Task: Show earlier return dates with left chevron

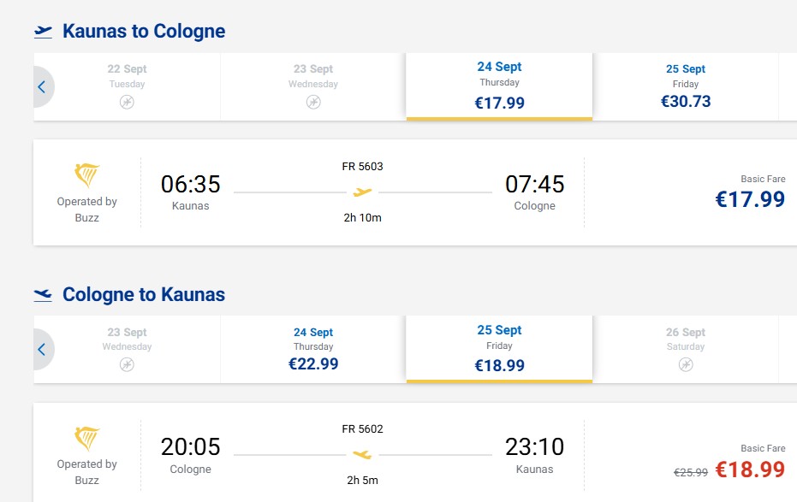Action: tap(43, 349)
